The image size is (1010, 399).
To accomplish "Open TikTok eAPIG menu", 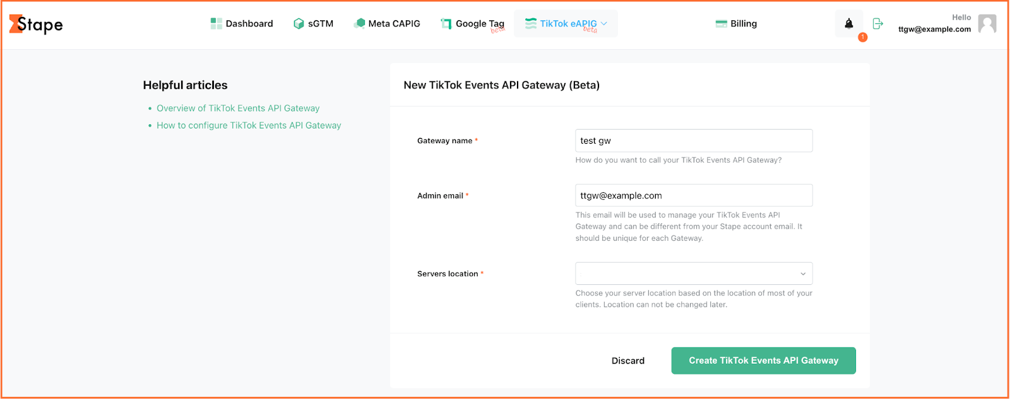I will click(566, 23).
